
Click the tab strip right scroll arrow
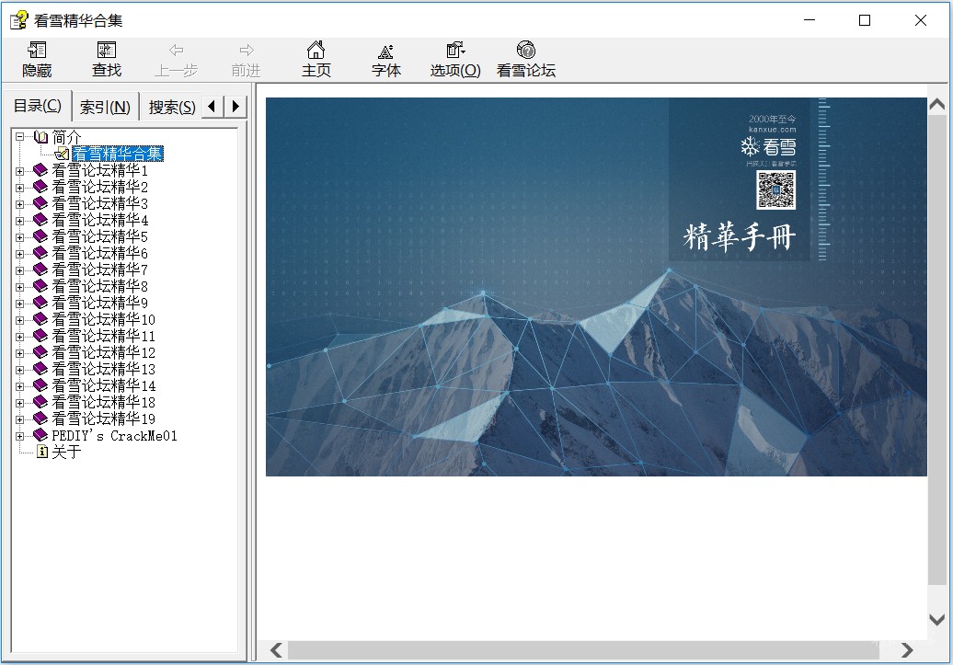235,107
